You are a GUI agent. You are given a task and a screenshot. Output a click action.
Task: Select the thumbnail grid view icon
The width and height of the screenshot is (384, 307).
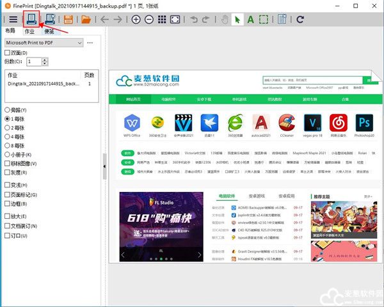(x=163, y=19)
